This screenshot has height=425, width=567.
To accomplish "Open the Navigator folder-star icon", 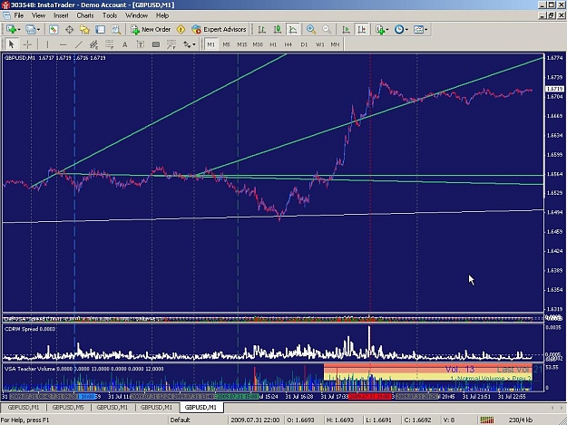I will pyautogui.click(x=84, y=29).
